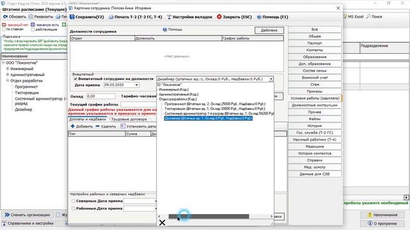Click the Change organization arrows icon
The width and height of the screenshot is (410, 230).
click(x=7, y=215)
